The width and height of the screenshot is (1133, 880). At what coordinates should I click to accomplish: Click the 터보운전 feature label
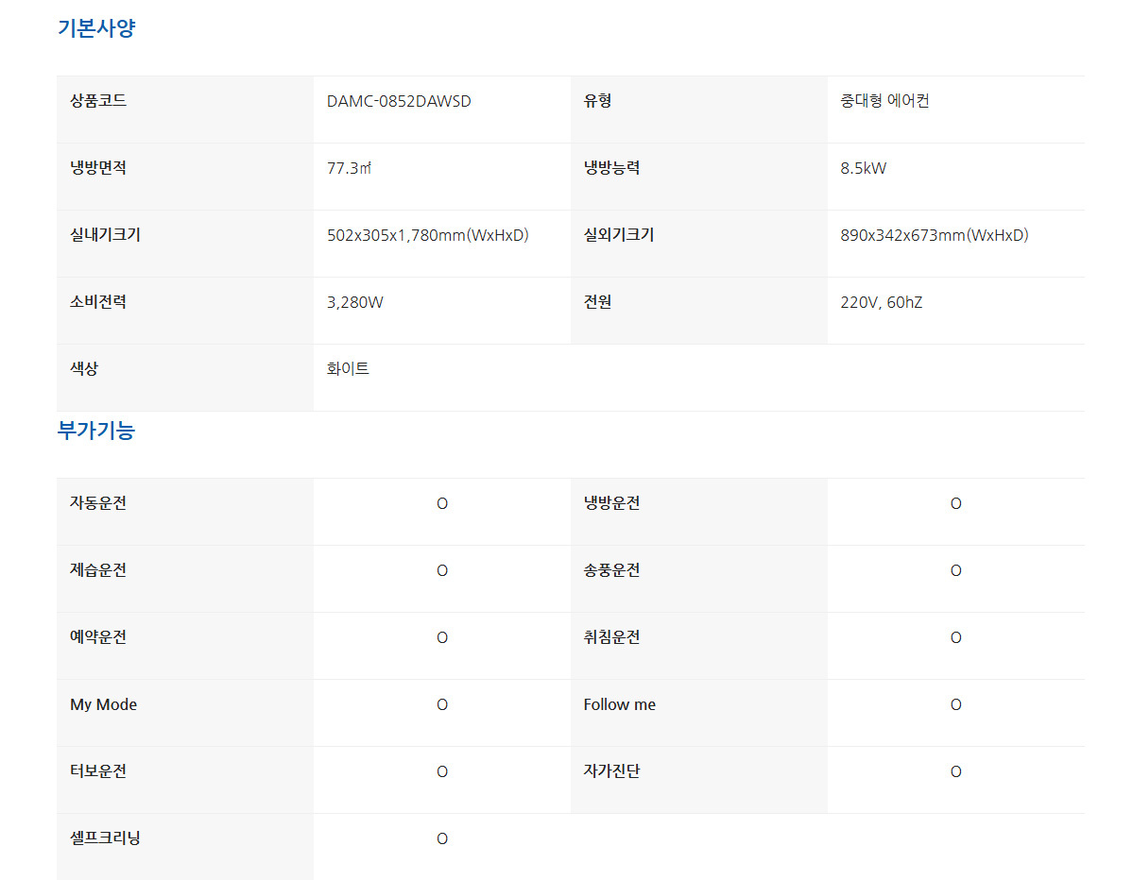98,771
